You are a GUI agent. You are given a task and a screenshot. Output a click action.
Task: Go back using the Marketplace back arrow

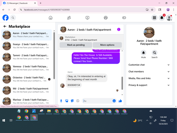[5, 26]
